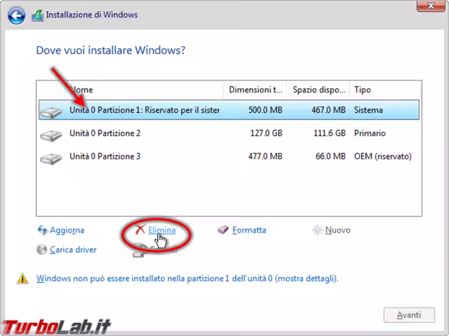This screenshot has width=449, height=336.
Task: Click the blue back arrow button
Action: pyautogui.click(x=16, y=16)
